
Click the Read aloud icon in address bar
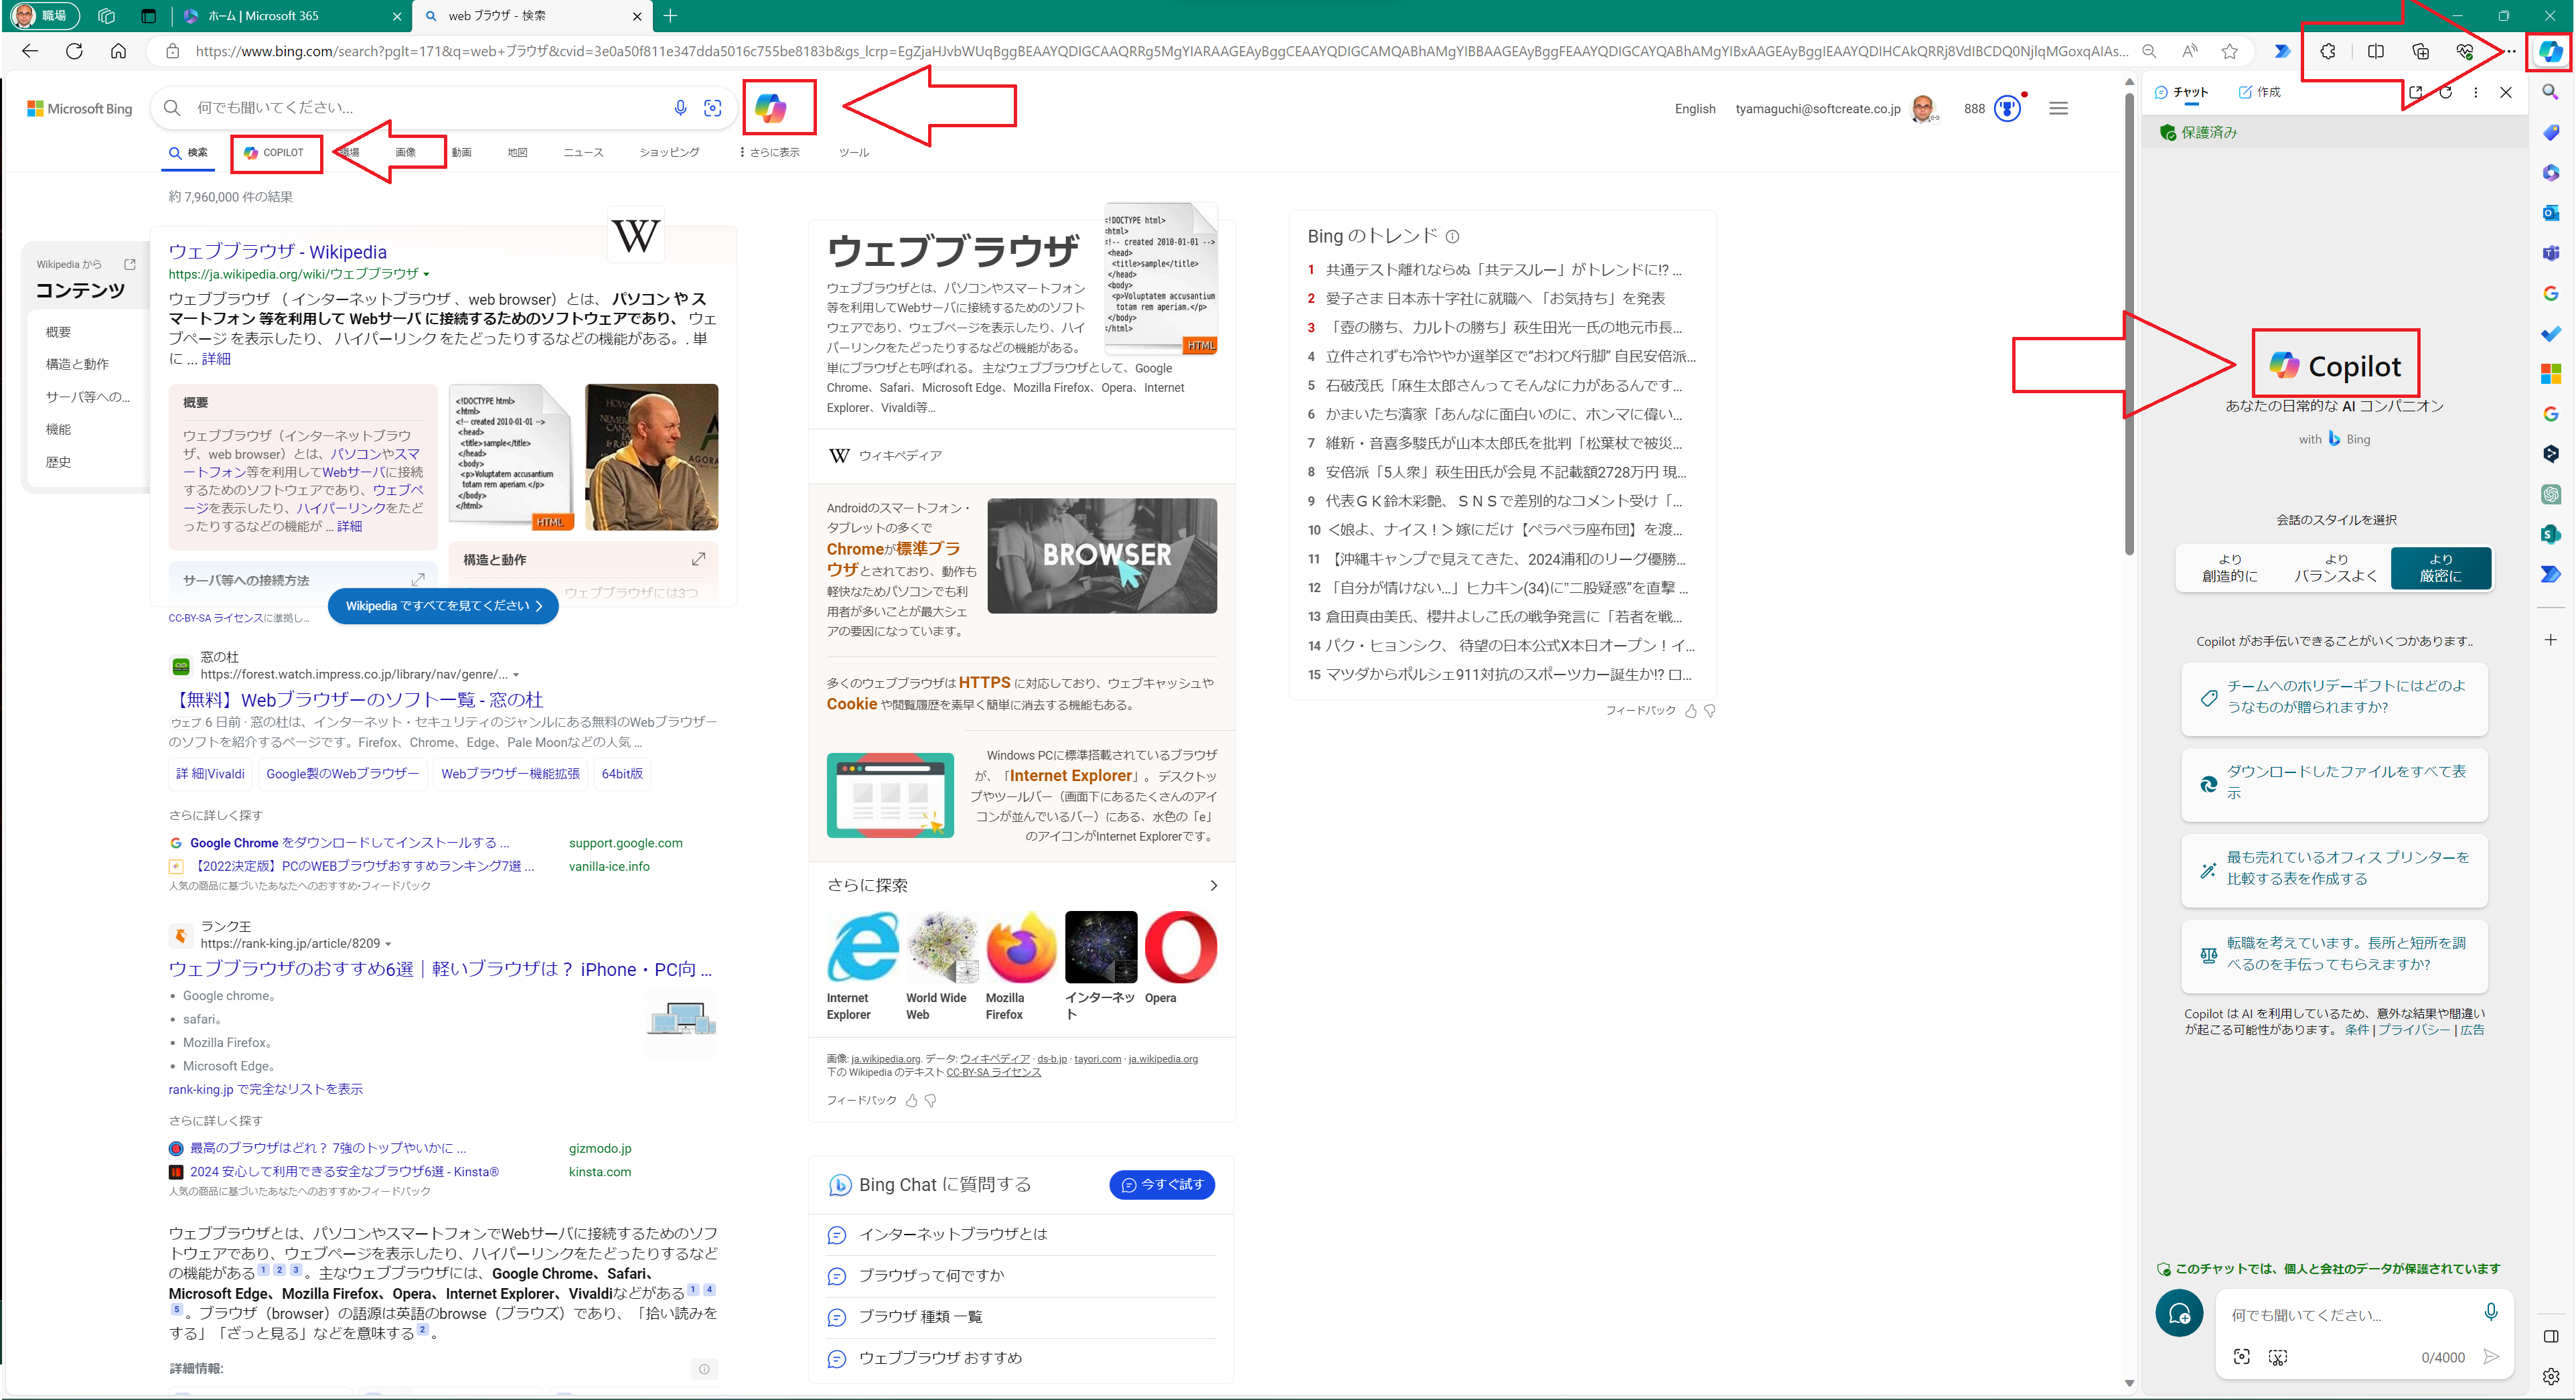2190,51
